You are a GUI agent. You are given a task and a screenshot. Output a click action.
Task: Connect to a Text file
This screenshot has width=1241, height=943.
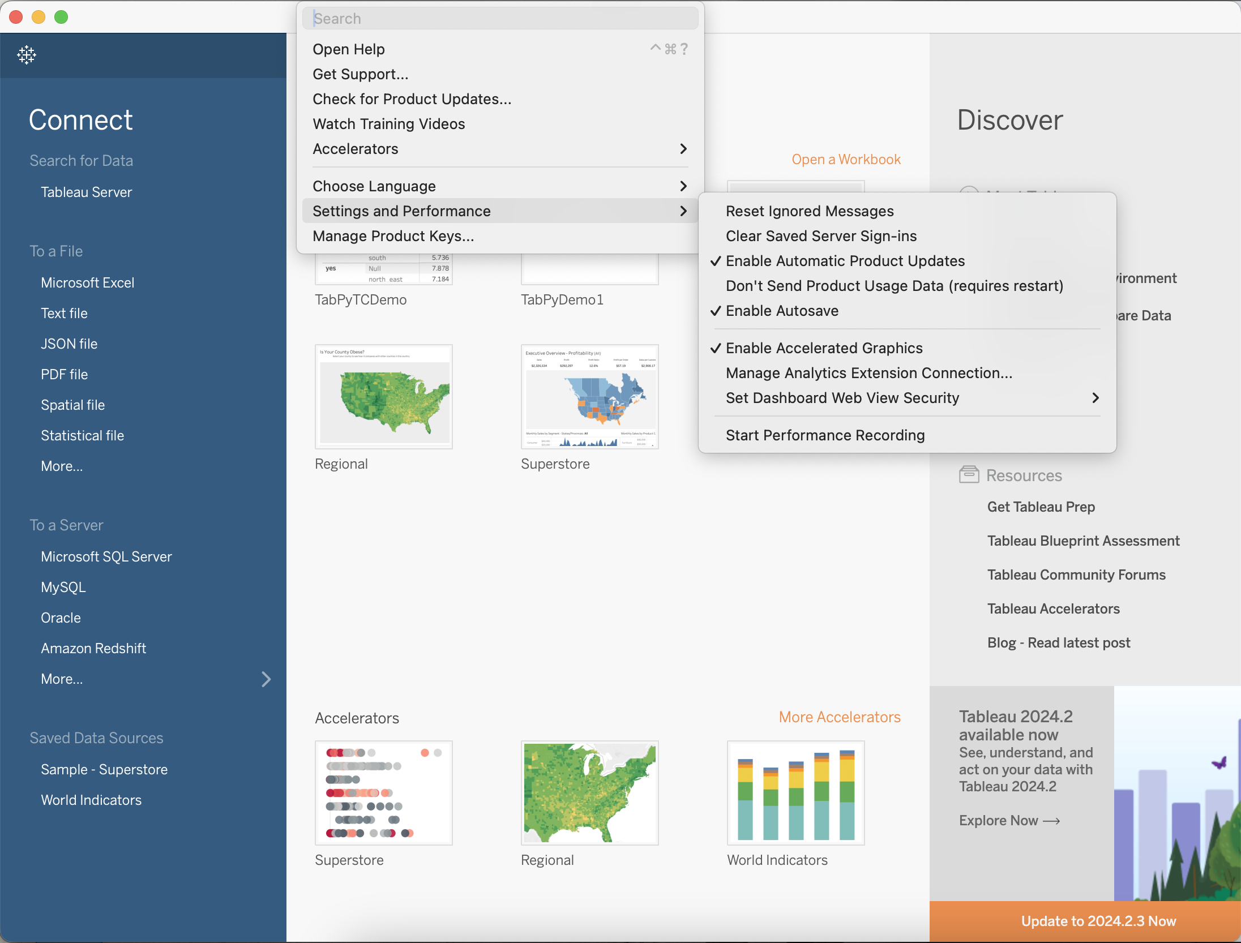65,314
